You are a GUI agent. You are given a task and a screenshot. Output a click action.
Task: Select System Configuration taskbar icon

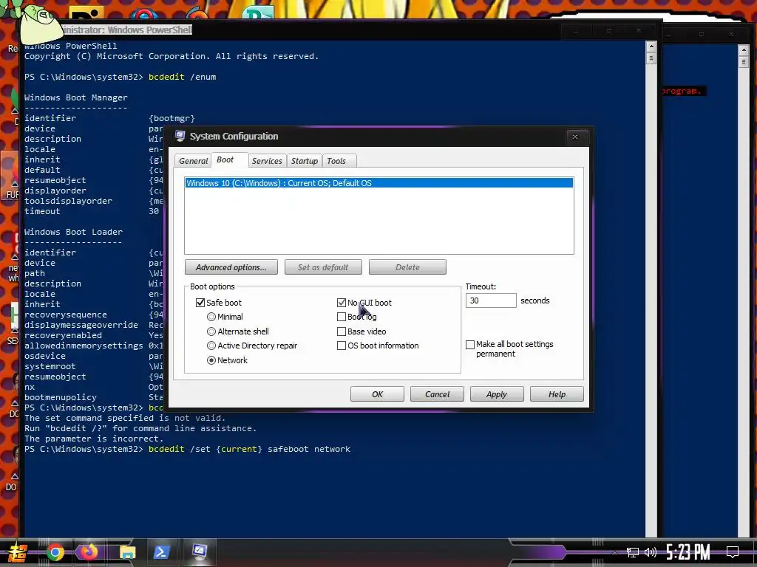(x=200, y=551)
